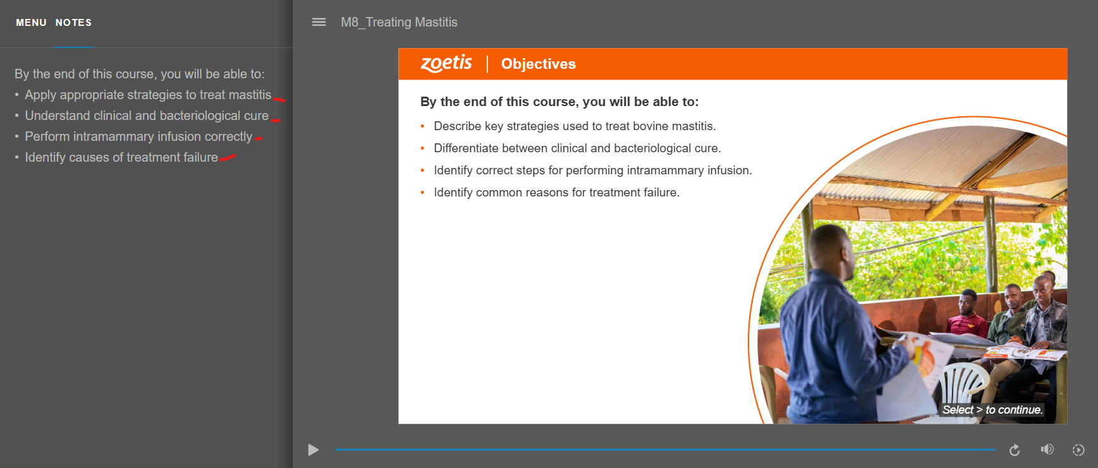Select note 'Understand clinical and bacteriological cure'
Image resolution: width=1098 pixels, height=468 pixels.
pos(147,116)
